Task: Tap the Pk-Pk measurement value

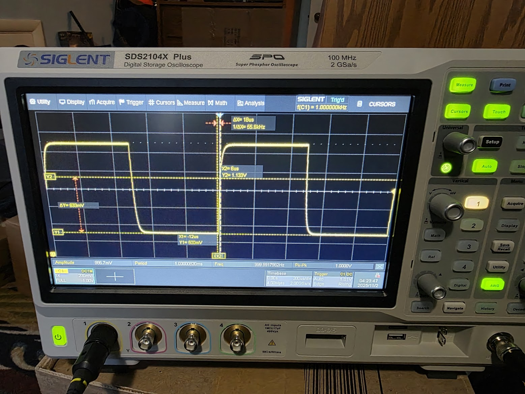Action: 343,266
